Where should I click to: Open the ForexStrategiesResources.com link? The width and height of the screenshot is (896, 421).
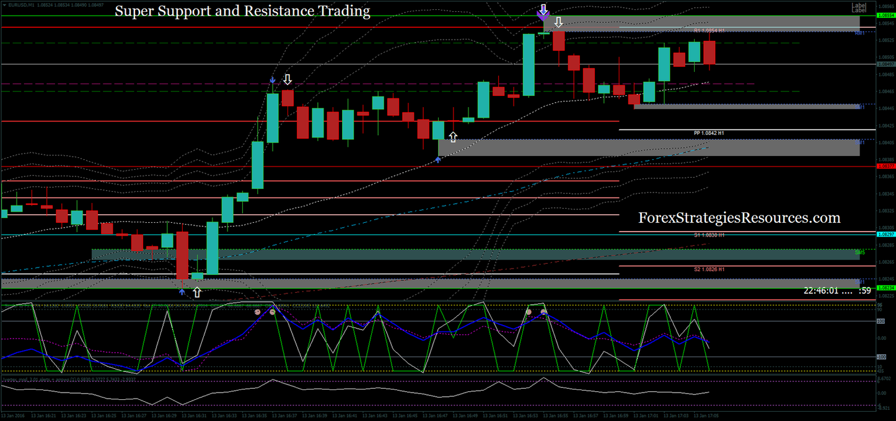click(739, 218)
